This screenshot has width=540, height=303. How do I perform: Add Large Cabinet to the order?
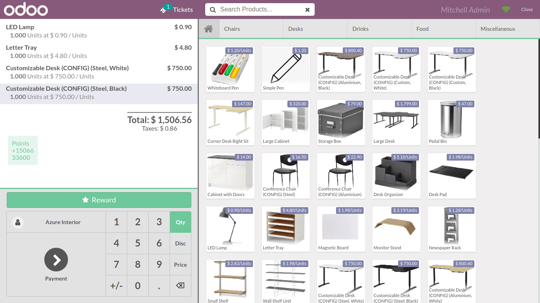point(286,123)
